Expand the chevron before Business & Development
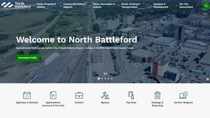Viewport: 210px width, 118px height. 151,6
